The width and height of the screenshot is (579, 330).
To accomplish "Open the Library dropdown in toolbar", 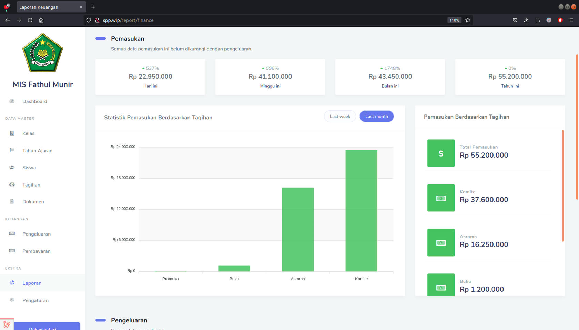I will (537, 20).
